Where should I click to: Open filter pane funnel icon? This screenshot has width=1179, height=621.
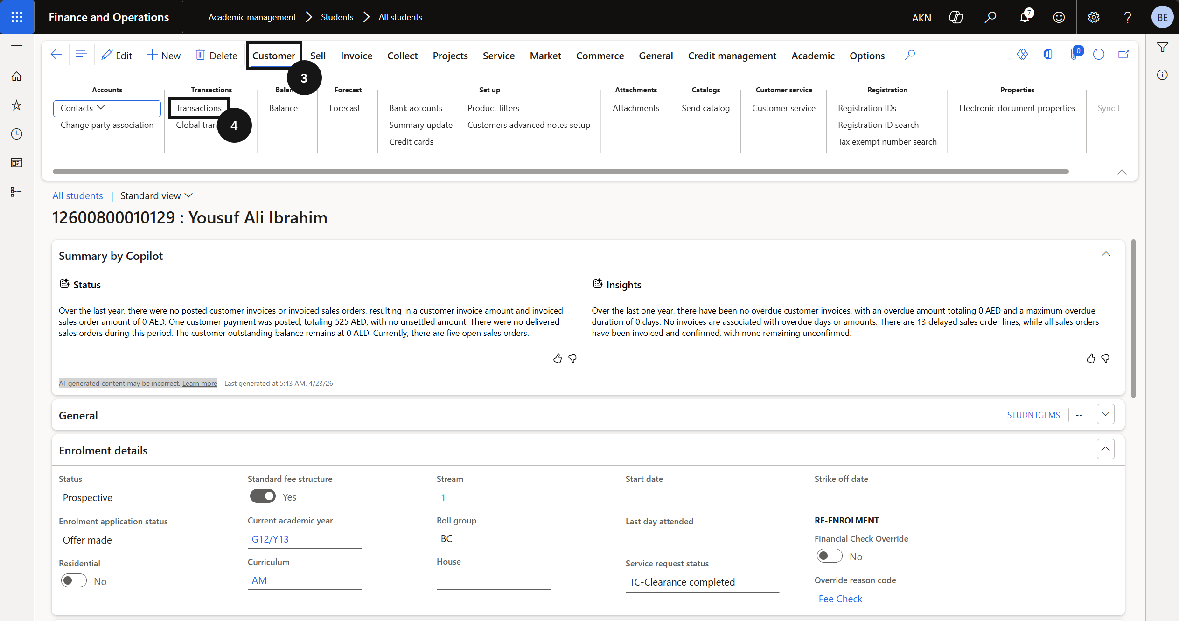[1162, 48]
